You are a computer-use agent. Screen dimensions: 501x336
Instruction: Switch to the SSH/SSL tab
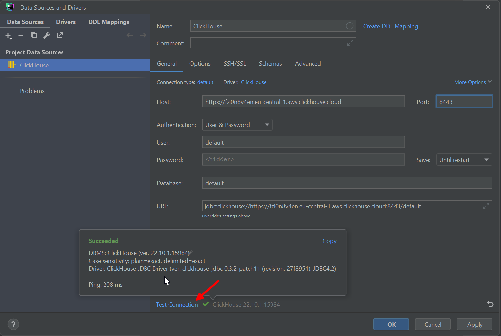[x=234, y=64]
